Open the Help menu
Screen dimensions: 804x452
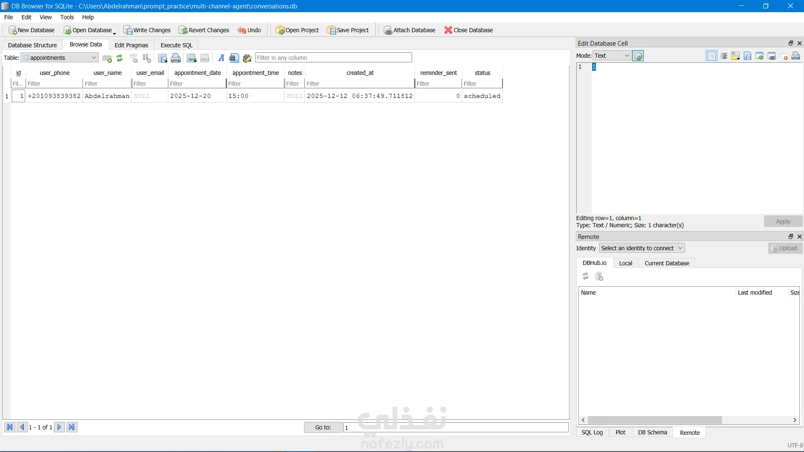tap(88, 17)
